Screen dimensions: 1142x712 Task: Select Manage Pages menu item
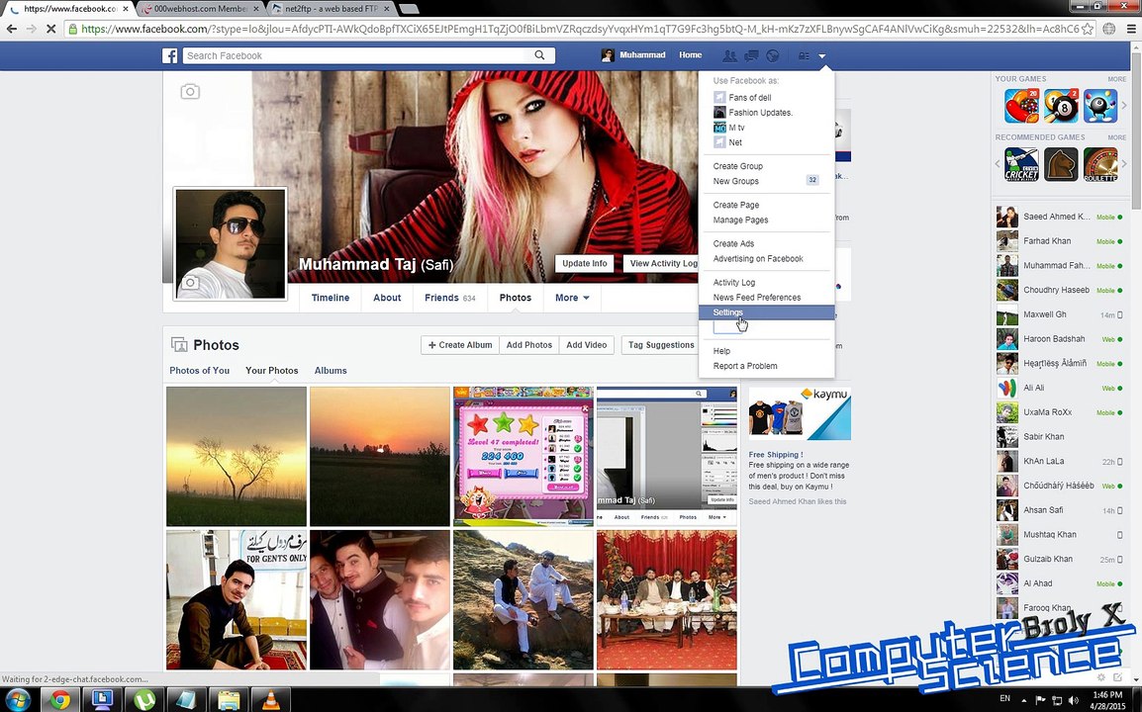click(x=740, y=220)
